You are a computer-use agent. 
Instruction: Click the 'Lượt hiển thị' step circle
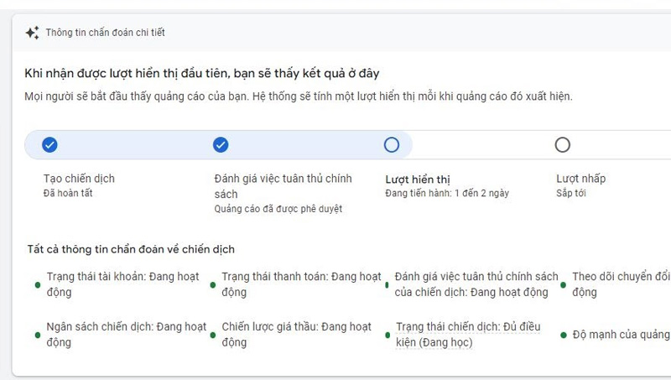pyautogui.click(x=392, y=145)
